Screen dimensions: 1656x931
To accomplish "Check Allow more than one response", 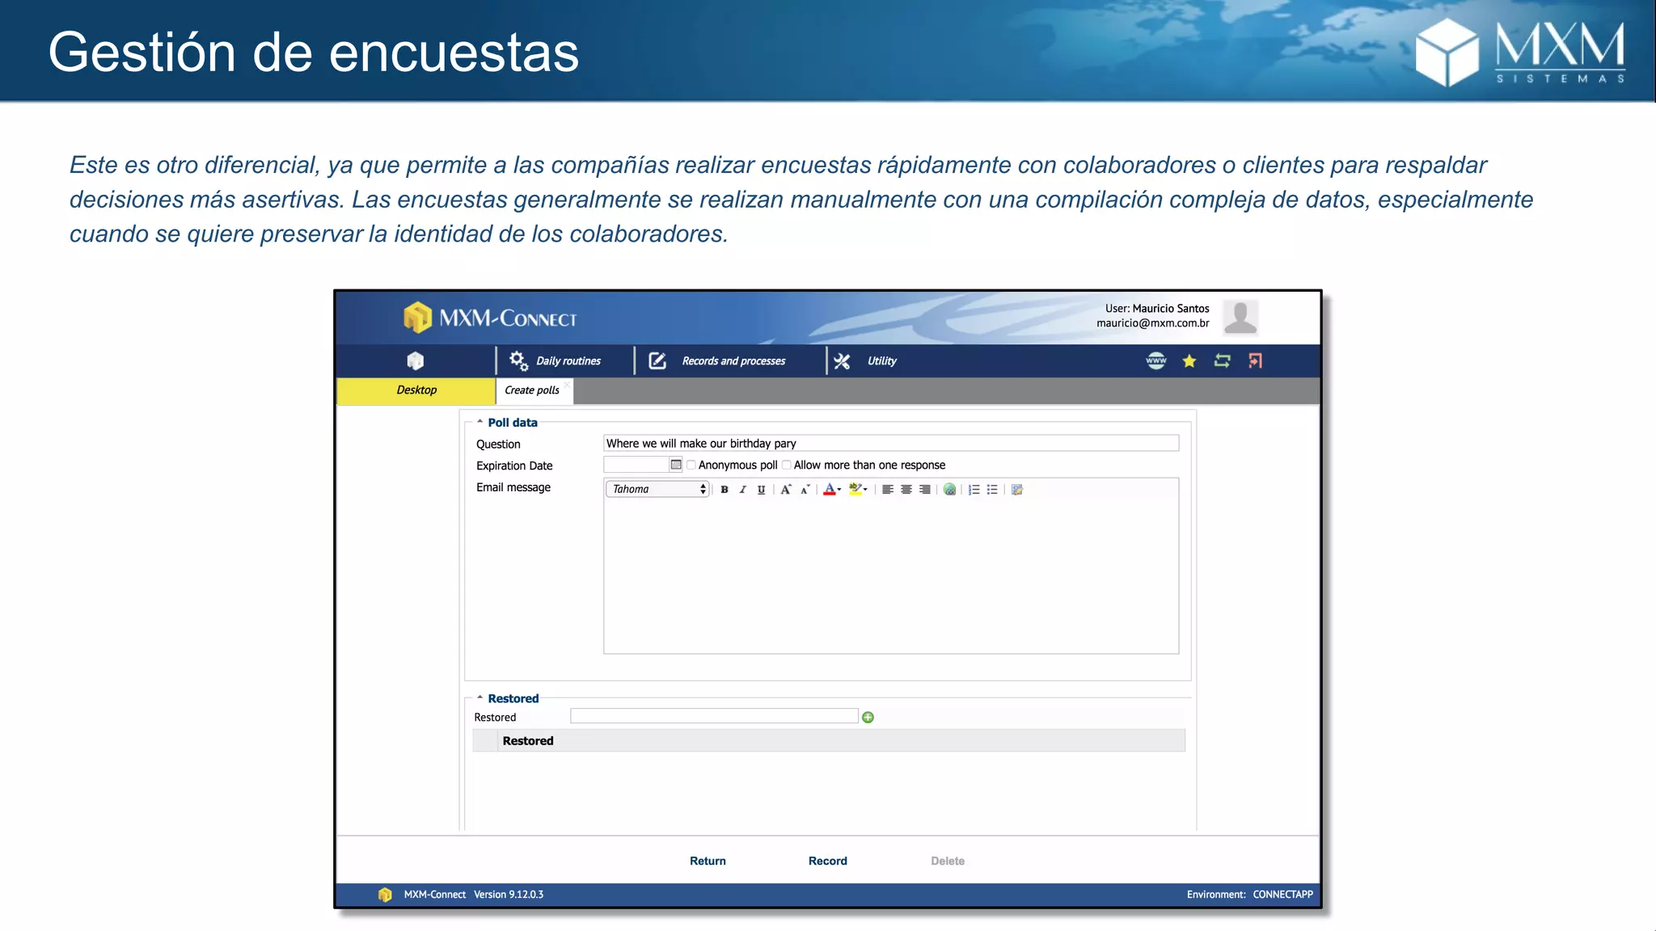I will [786, 465].
